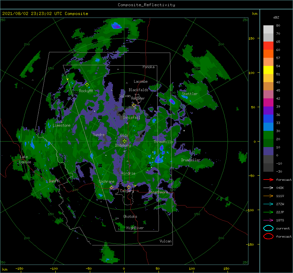Click the HighRiver town label
Viewport: 293px width, 273px height.
pyautogui.click(x=135, y=228)
